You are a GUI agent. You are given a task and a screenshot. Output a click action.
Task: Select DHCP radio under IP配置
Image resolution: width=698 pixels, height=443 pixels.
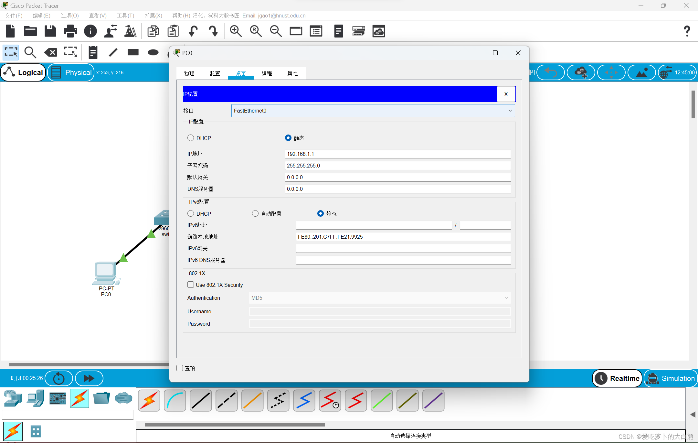pos(191,138)
